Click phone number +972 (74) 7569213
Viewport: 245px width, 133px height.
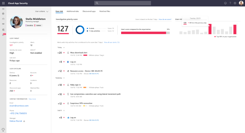18,113
